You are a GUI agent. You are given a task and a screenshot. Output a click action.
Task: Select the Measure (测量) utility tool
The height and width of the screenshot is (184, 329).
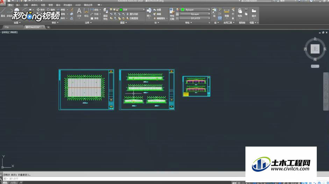227,12
